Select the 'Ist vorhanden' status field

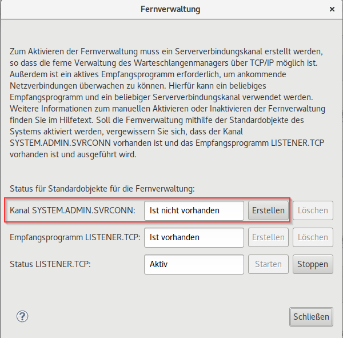[194, 237]
